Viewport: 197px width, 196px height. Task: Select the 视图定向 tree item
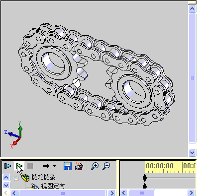point(53,186)
